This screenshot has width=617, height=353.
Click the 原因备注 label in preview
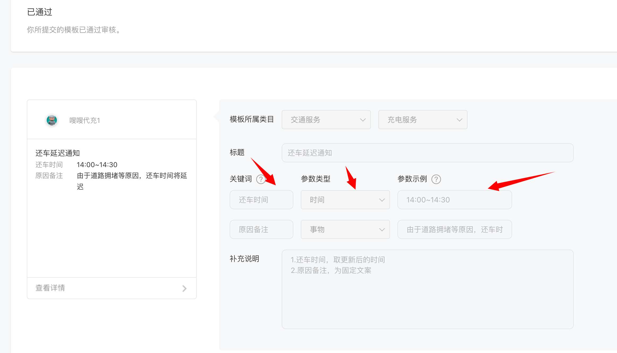point(49,176)
